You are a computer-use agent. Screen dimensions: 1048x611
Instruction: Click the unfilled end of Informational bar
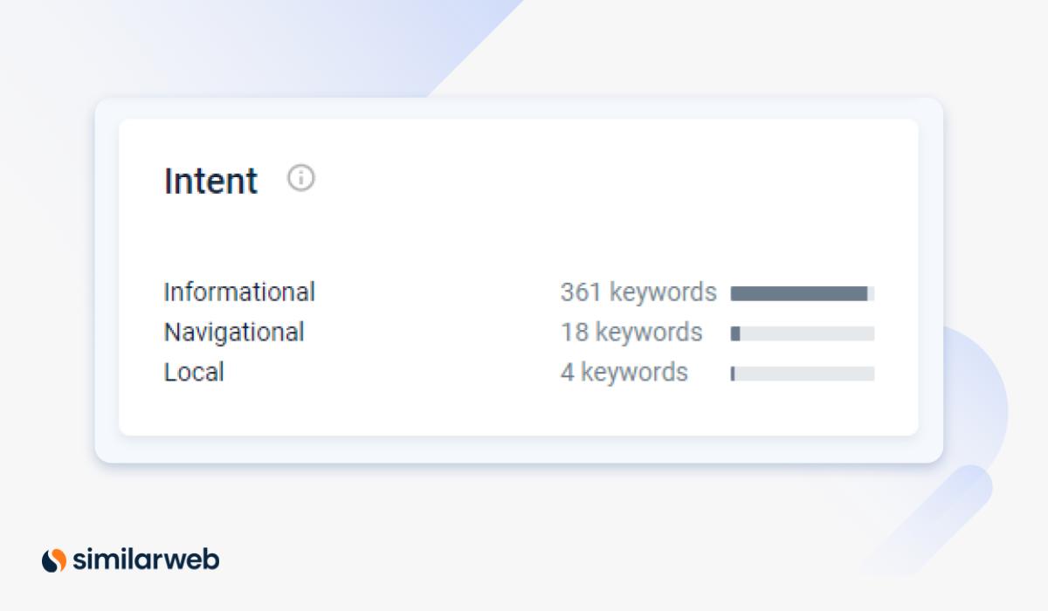pyautogui.click(x=871, y=293)
